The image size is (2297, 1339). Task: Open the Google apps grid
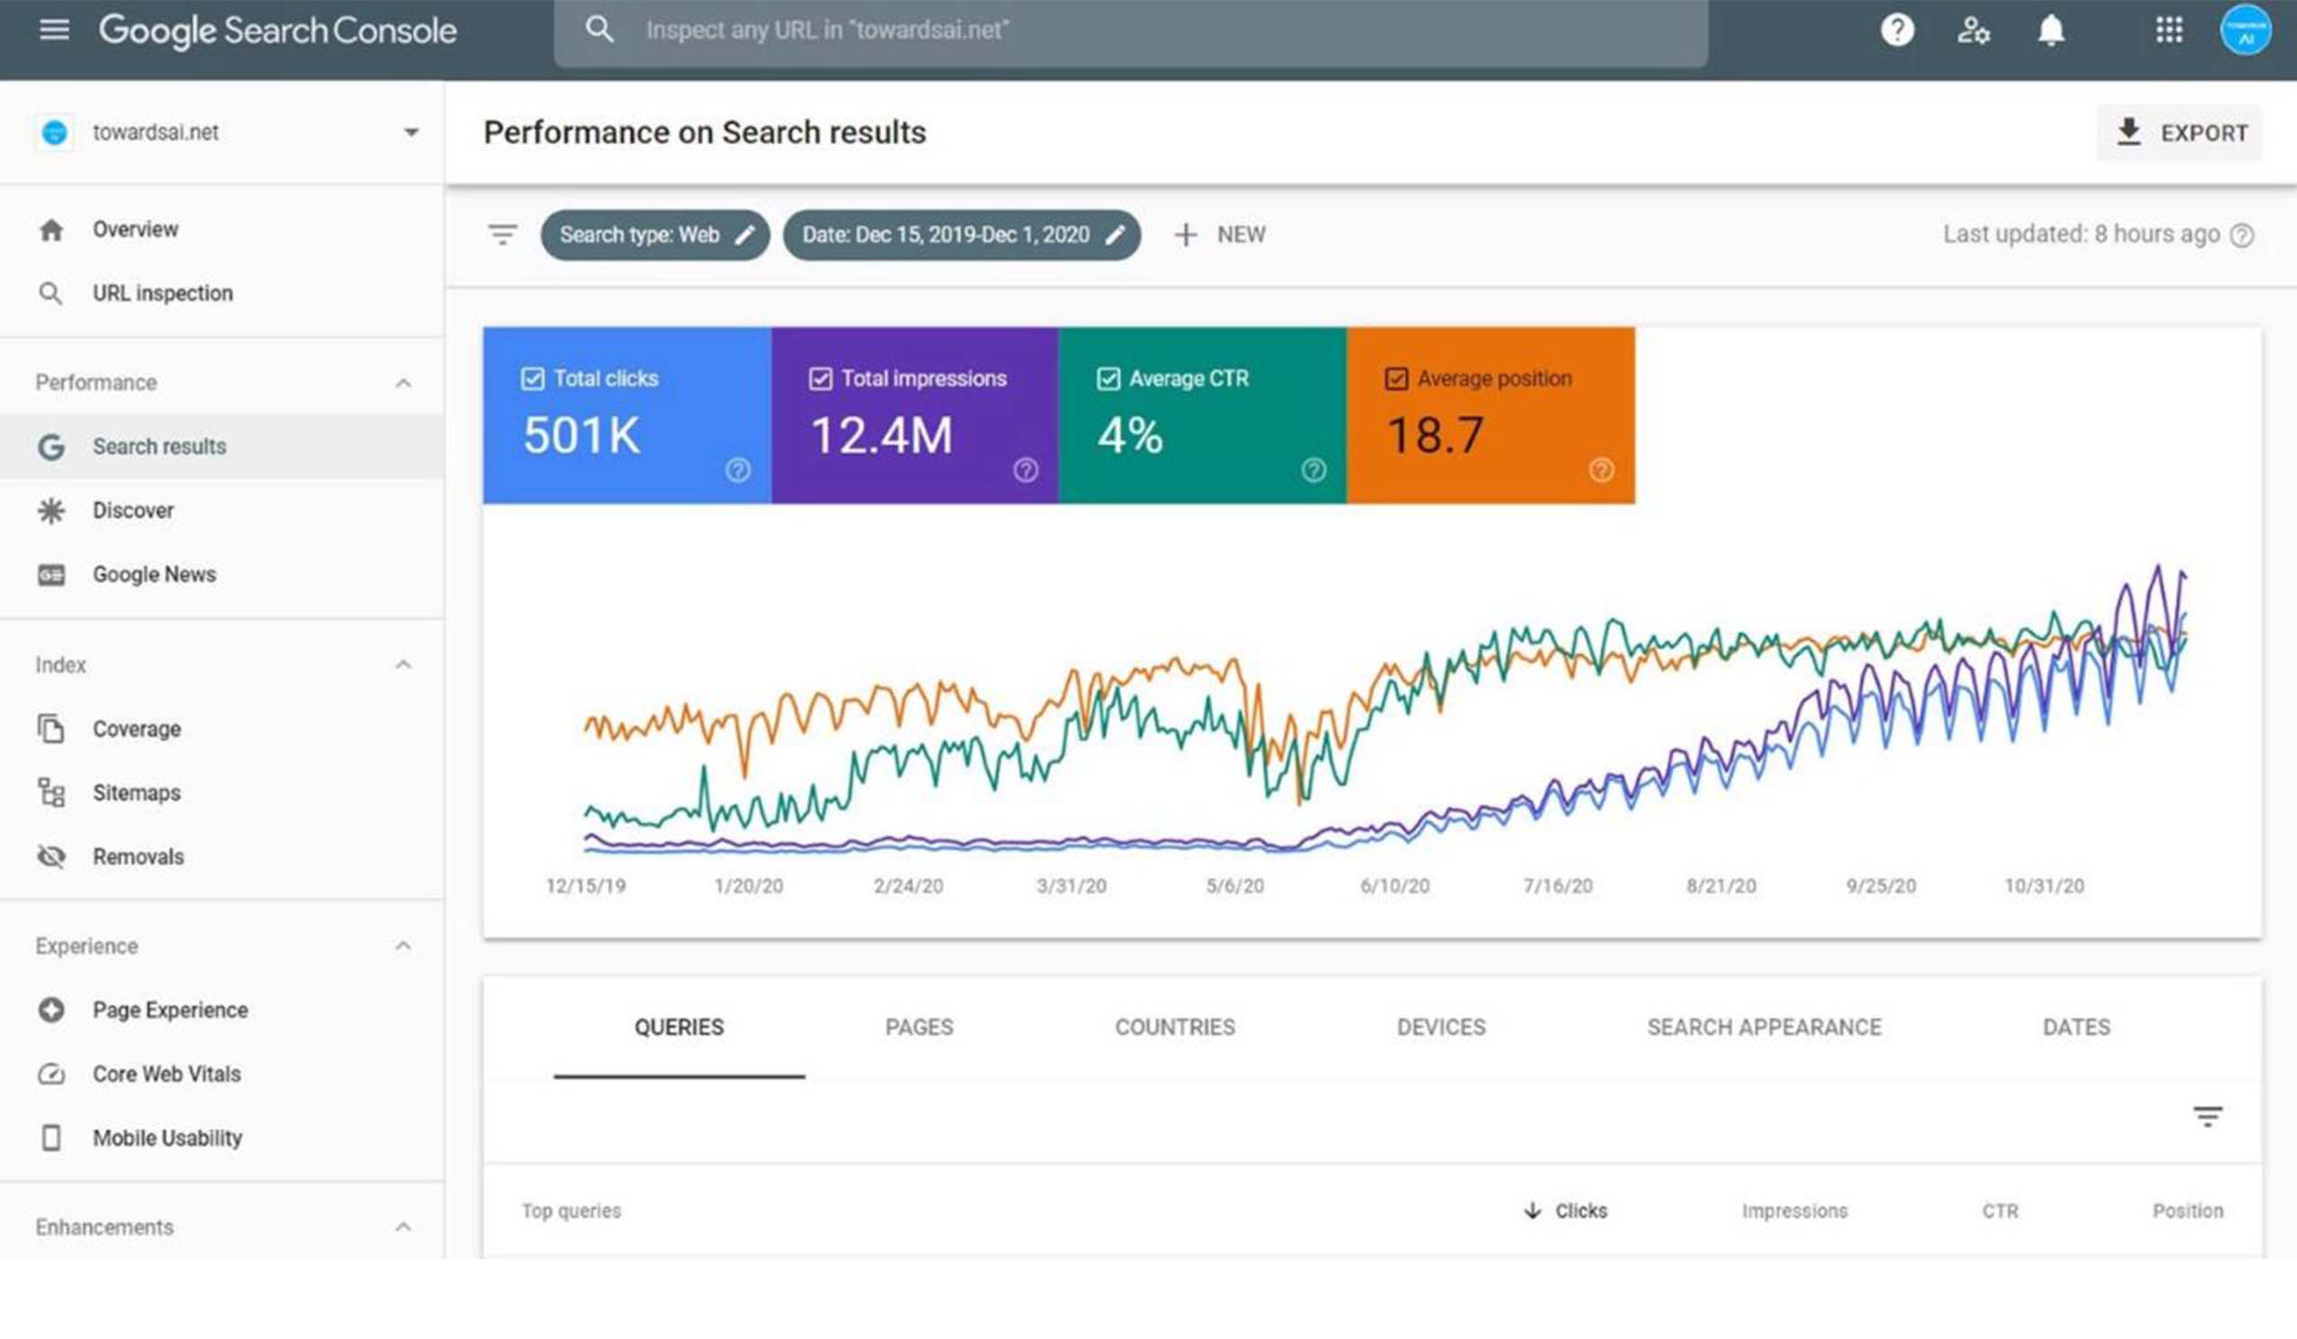coord(2169,30)
